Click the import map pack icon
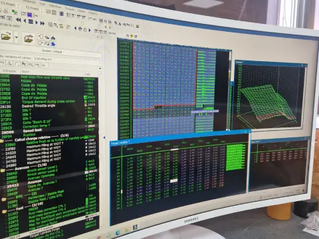The image size is (319, 239). [29, 38]
